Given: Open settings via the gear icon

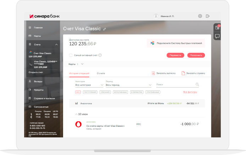Looking at the screenshot, I should [200, 16].
